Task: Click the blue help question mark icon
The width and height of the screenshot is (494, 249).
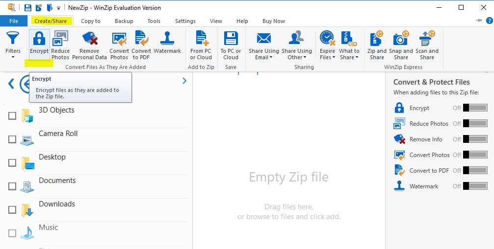Action: 489,21
